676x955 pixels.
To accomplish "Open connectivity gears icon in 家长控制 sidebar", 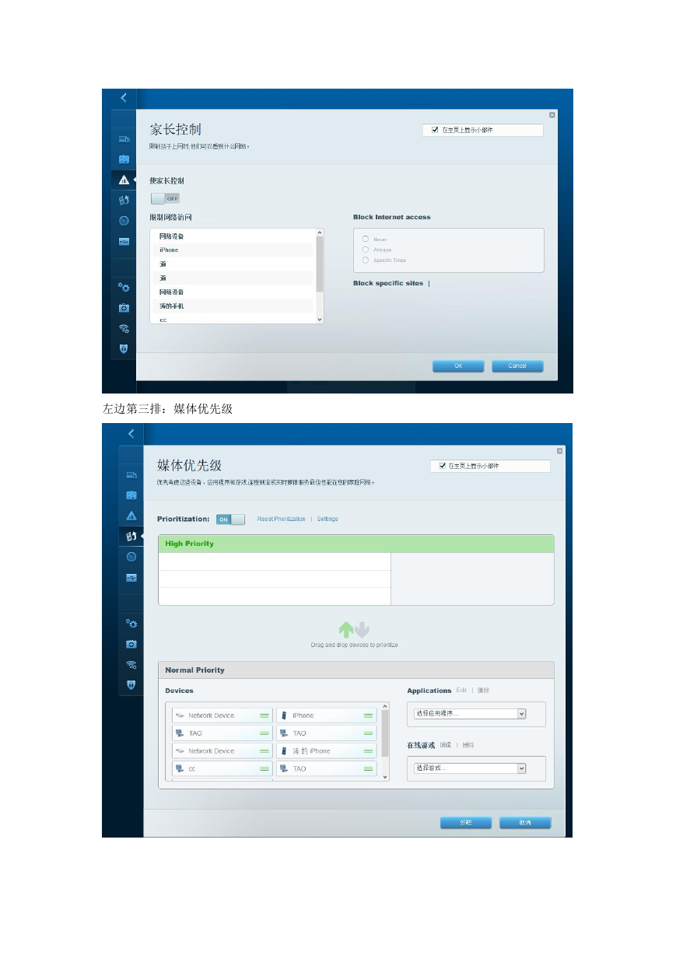I will (124, 287).
